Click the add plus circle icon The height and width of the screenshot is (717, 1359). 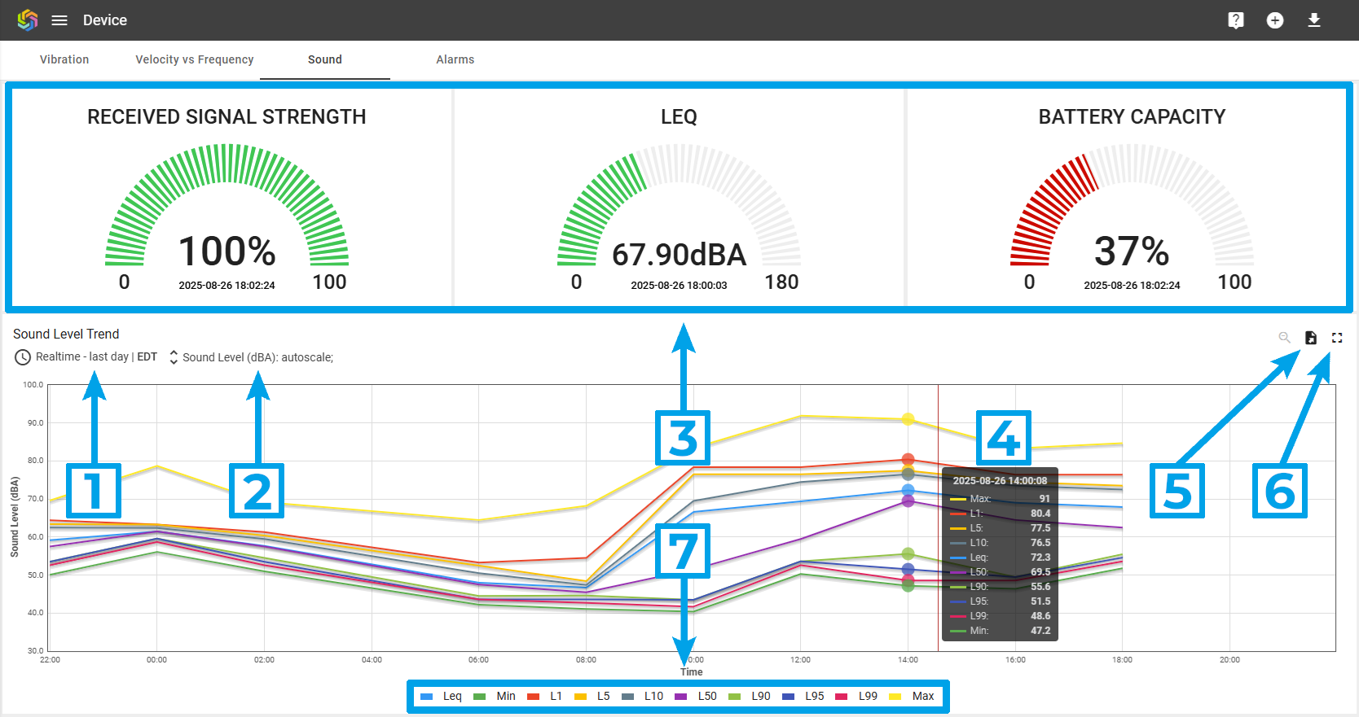point(1274,20)
